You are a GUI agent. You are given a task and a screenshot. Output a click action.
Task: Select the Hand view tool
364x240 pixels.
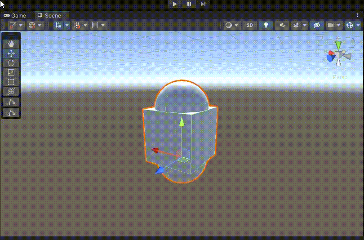[x=11, y=44]
